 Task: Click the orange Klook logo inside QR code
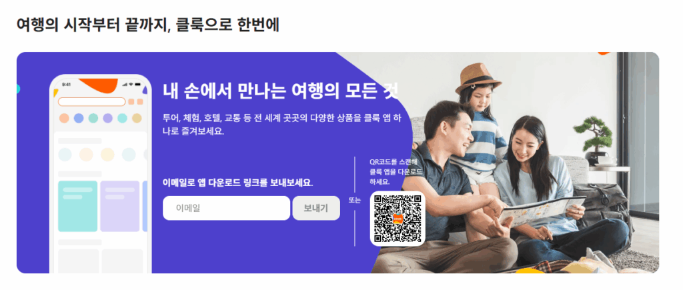pyautogui.click(x=398, y=219)
